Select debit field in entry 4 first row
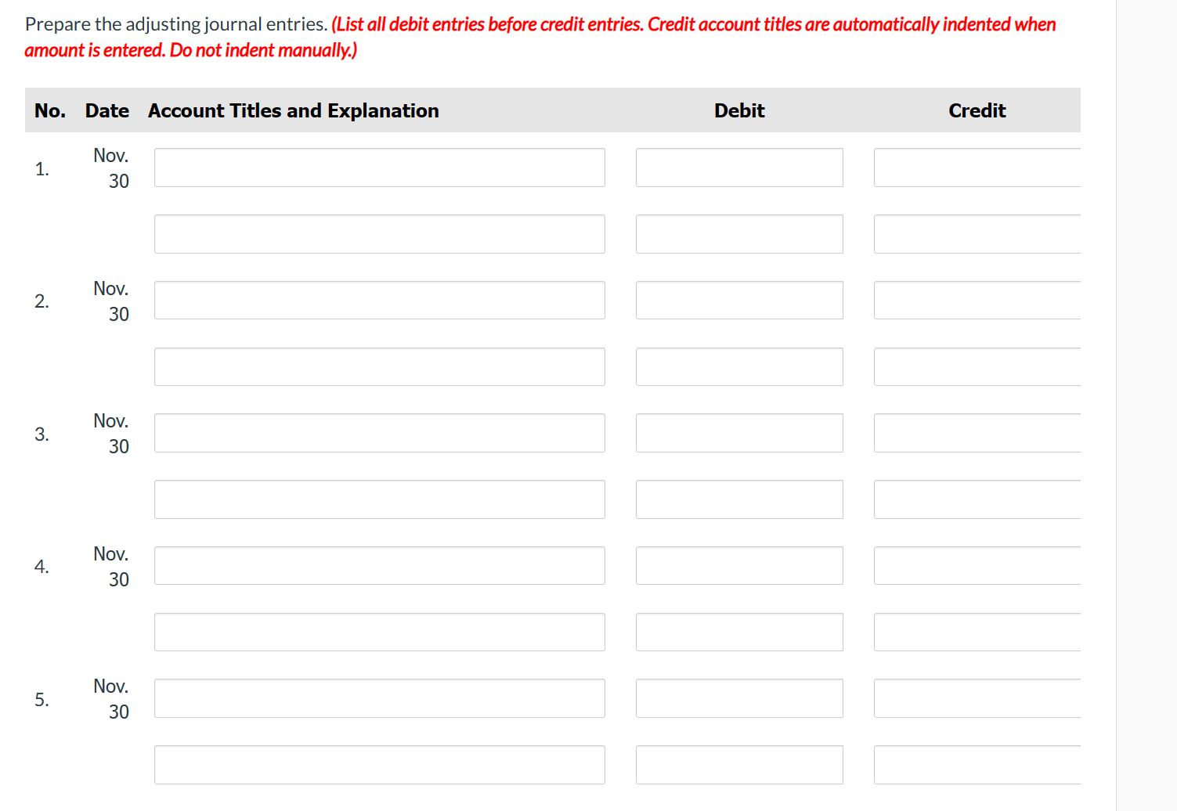The width and height of the screenshot is (1177, 811). pos(738,566)
